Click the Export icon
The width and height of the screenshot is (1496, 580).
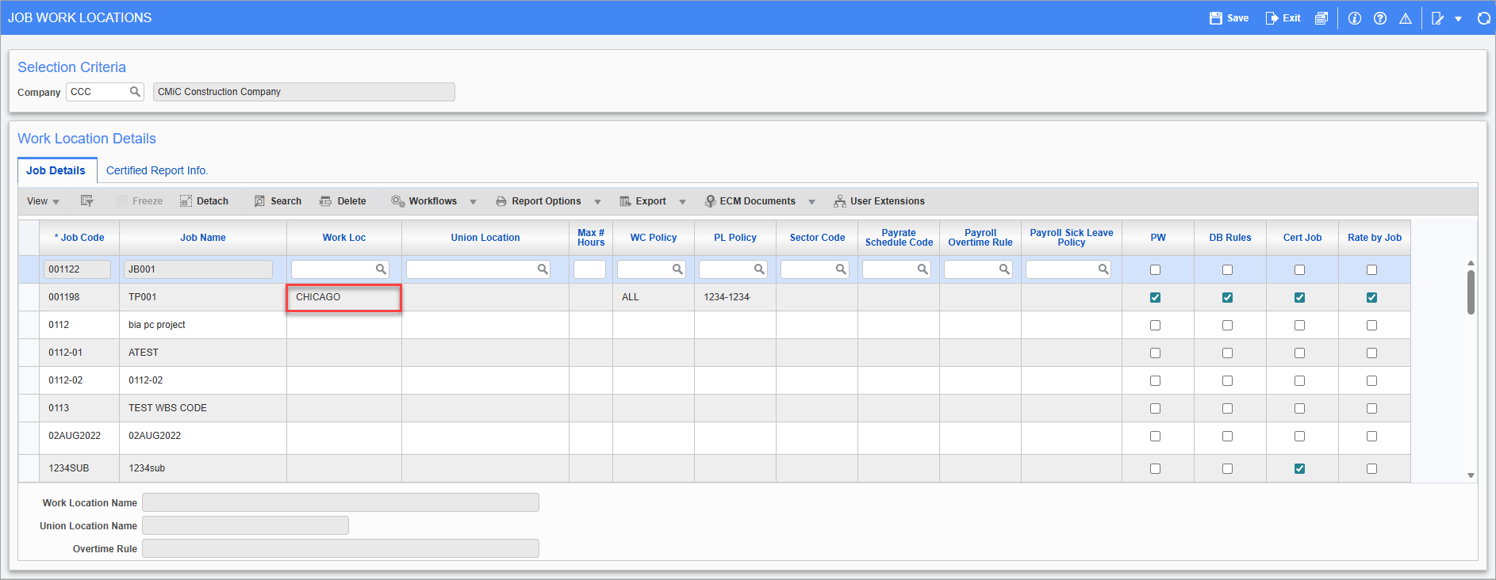pos(625,201)
